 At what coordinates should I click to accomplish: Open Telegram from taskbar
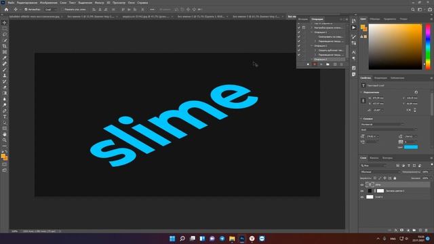[222, 239]
